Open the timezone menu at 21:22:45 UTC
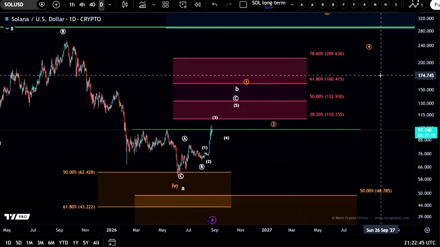 click(419, 243)
